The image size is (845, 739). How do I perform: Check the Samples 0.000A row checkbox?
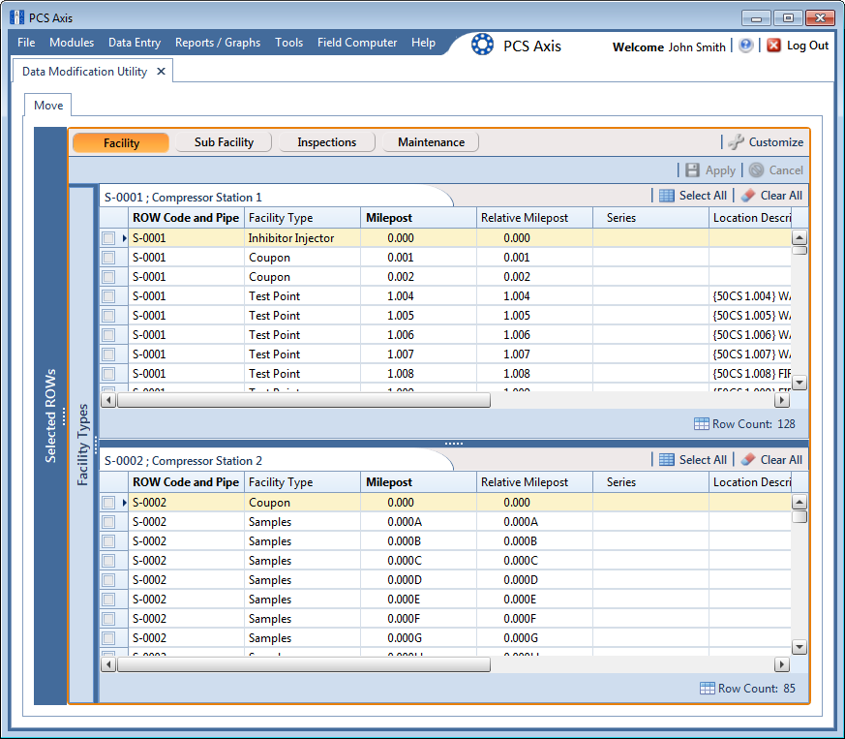(108, 522)
